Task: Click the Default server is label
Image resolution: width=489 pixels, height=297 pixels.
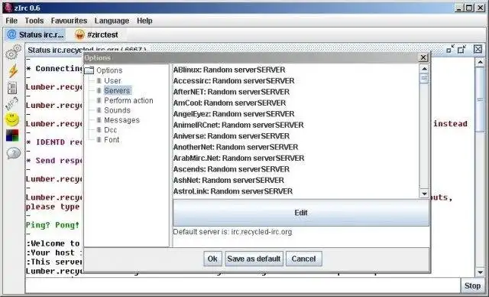Action: coord(232,232)
